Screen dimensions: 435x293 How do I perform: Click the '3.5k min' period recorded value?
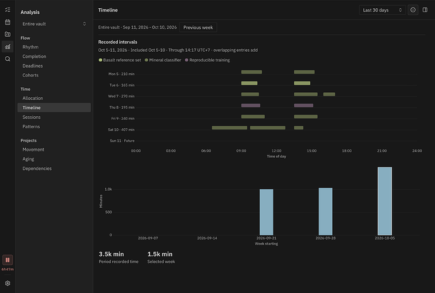(111, 254)
